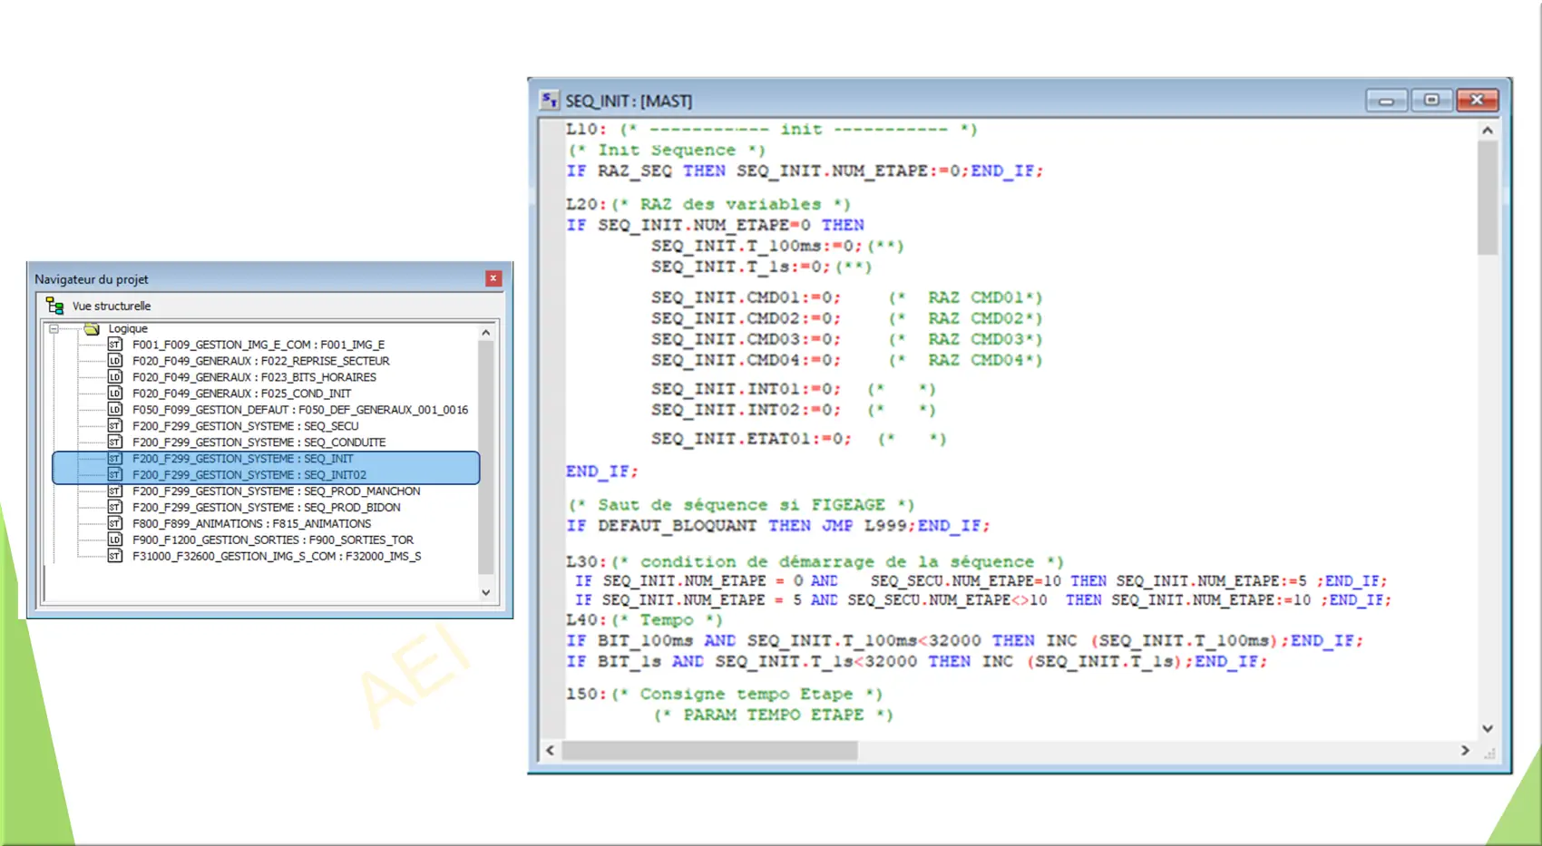Click the L40 Tempo label line
Image resolution: width=1542 pixels, height=846 pixels.
coord(644,620)
